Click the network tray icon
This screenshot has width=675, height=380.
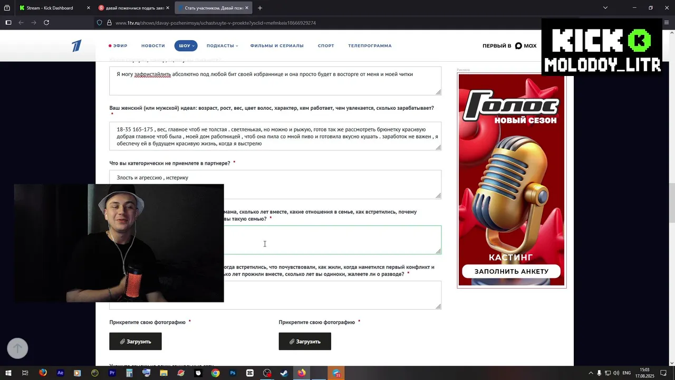tap(607, 373)
